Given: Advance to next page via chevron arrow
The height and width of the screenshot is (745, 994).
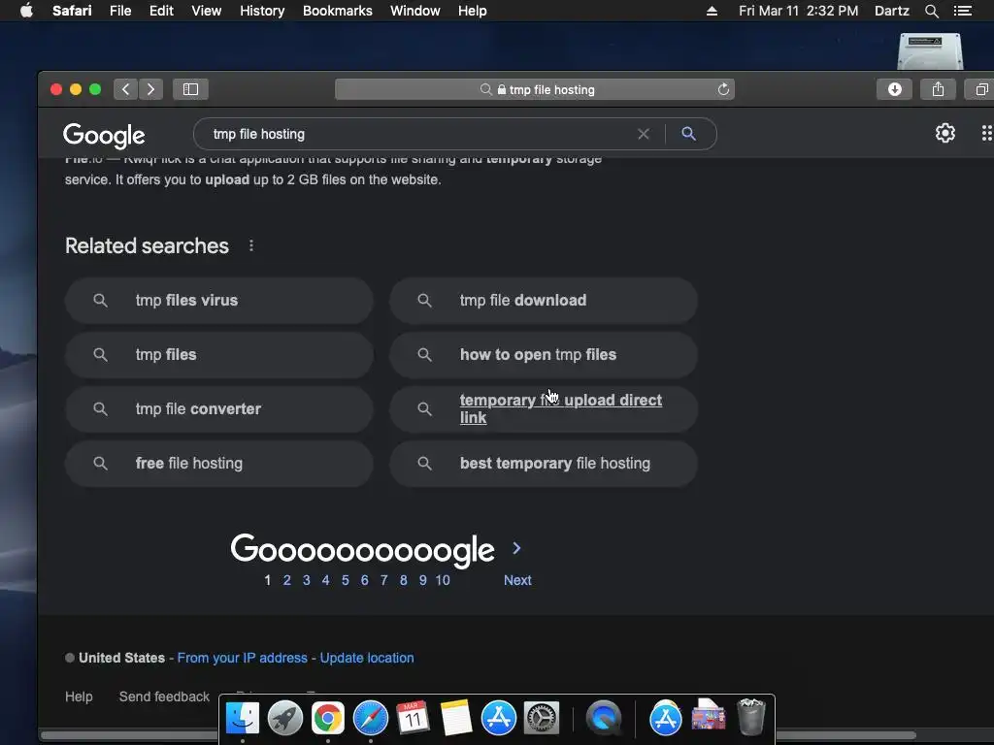Looking at the screenshot, I should [x=516, y=548].
